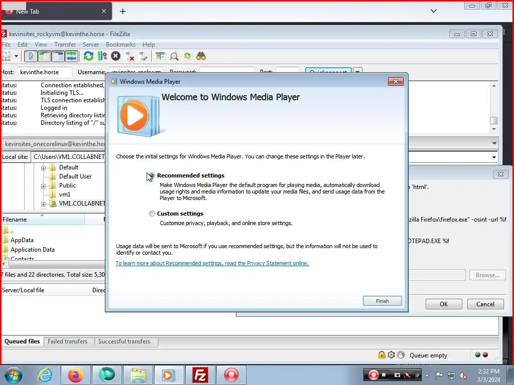
Task: Open the Bookmarks menu
Action: (x=120, y=45)
